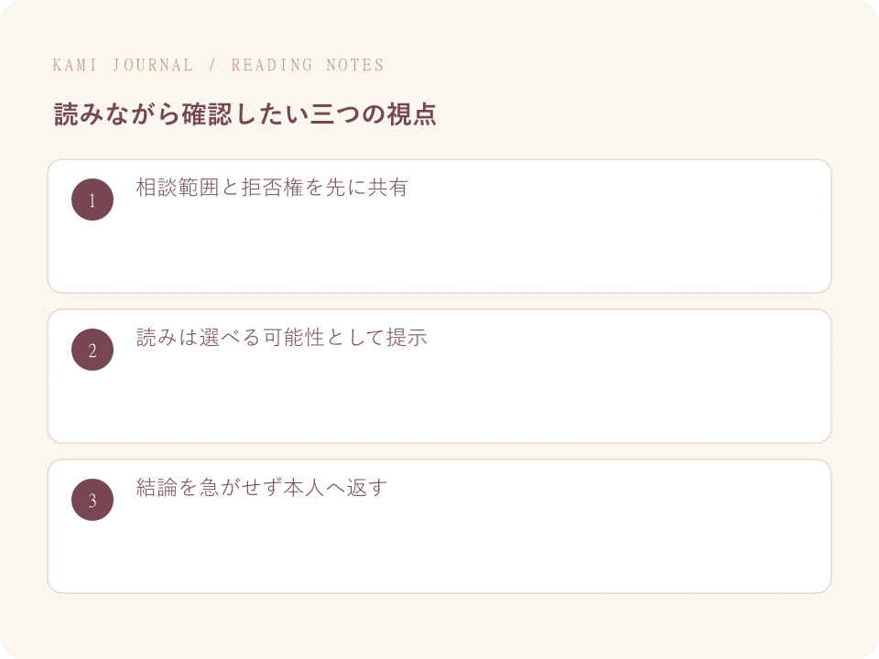The height and width of the screenshot is (659, 879).
Task: Click the slash separator in header label
Action: (212, 65)
